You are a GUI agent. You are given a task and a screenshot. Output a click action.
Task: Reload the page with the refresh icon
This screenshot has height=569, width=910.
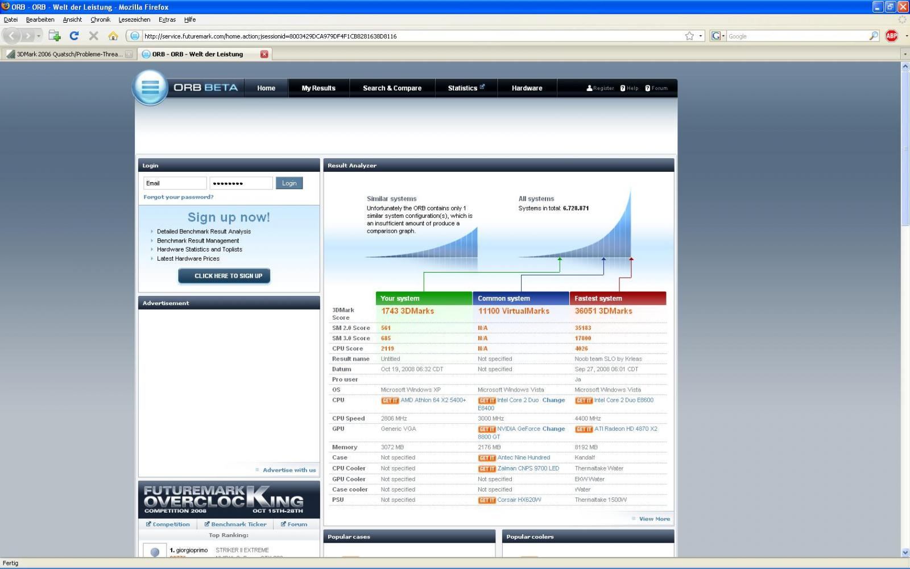(74, 36)
